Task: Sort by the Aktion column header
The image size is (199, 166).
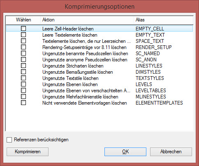Action: 87,20
